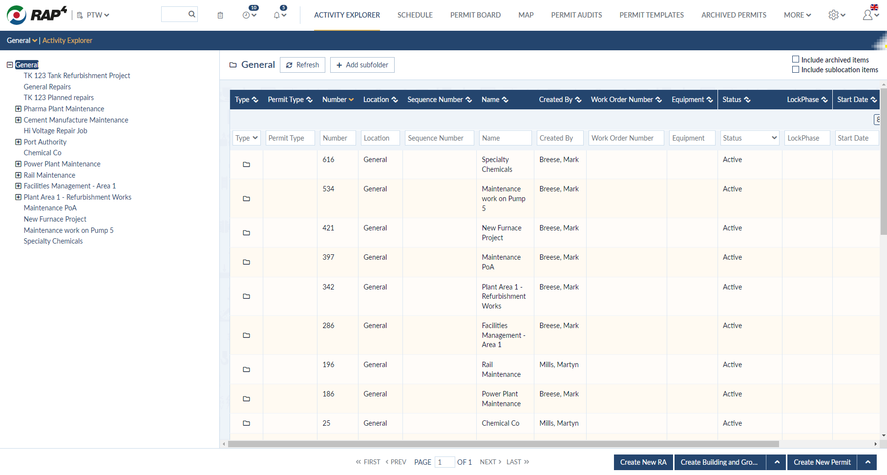Click the folder icon for row 616
The height and width of the screenshot is (475, 887).
246,165
